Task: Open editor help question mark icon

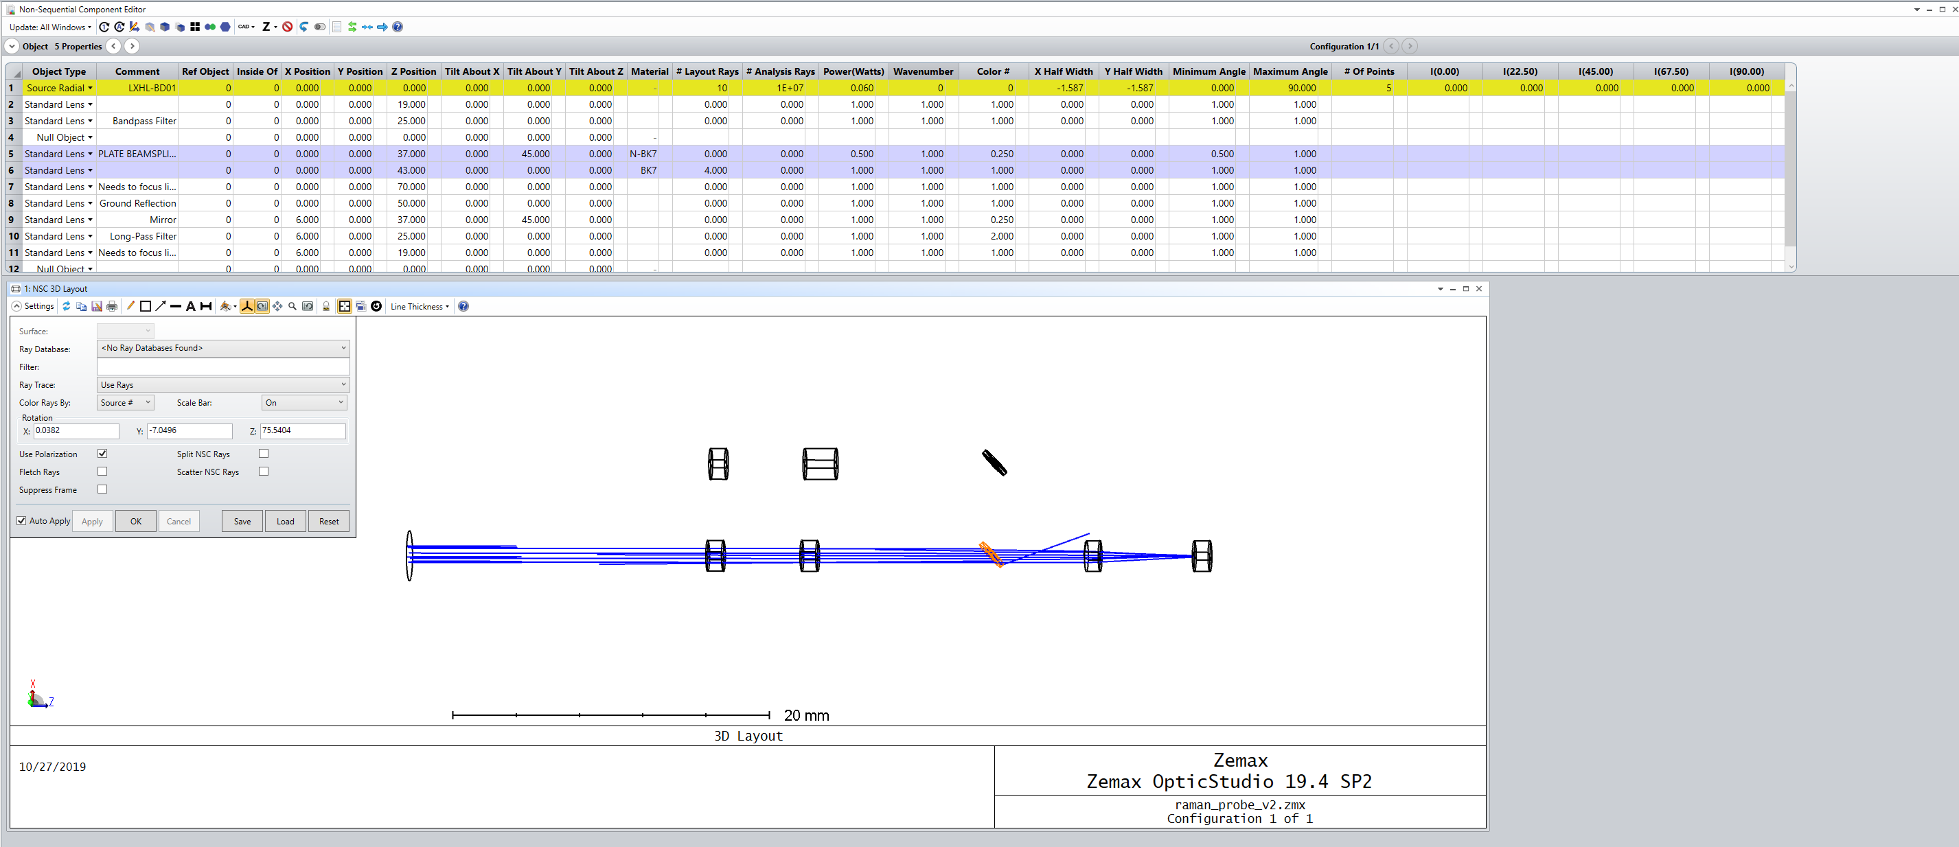Action: [398, 27]
